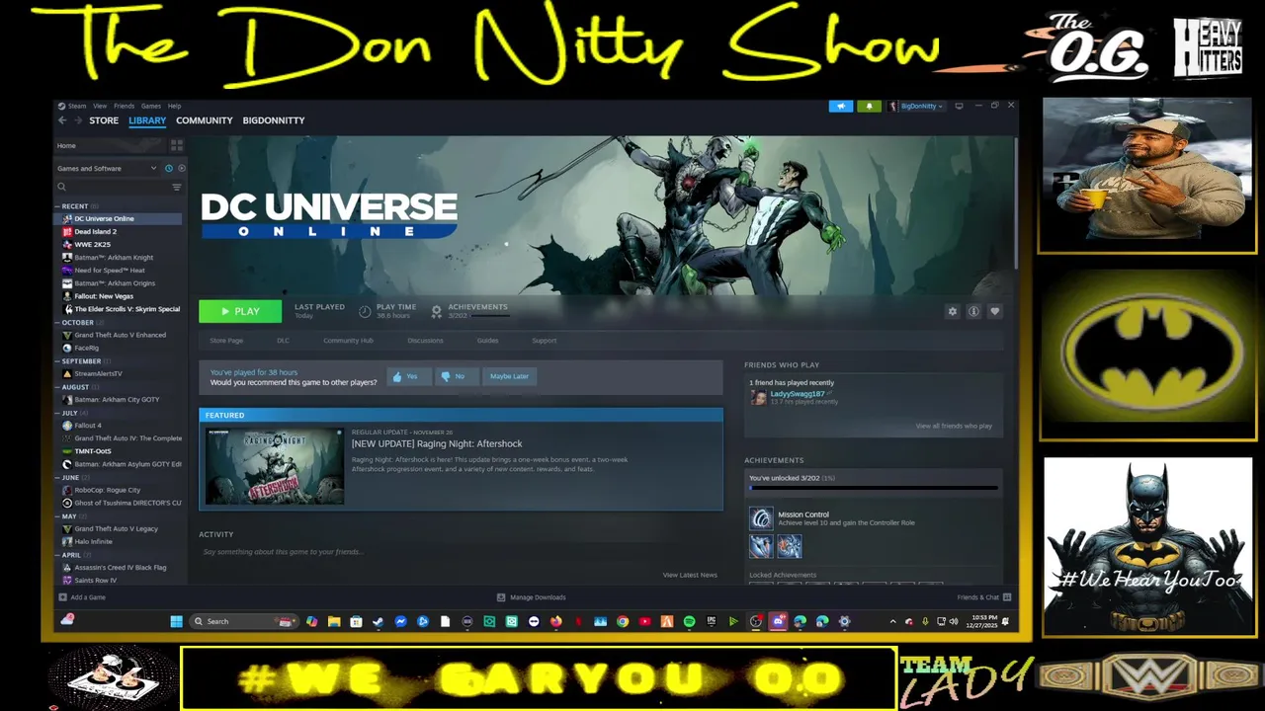The height and width of the screenshot is (711, 1265).
Task: Select Grand Theft Auto V Enhanced entry
Action: tap(120, 335)
